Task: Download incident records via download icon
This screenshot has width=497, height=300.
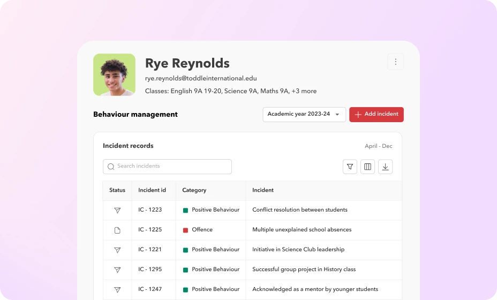Action: click(x=385, y=167)
